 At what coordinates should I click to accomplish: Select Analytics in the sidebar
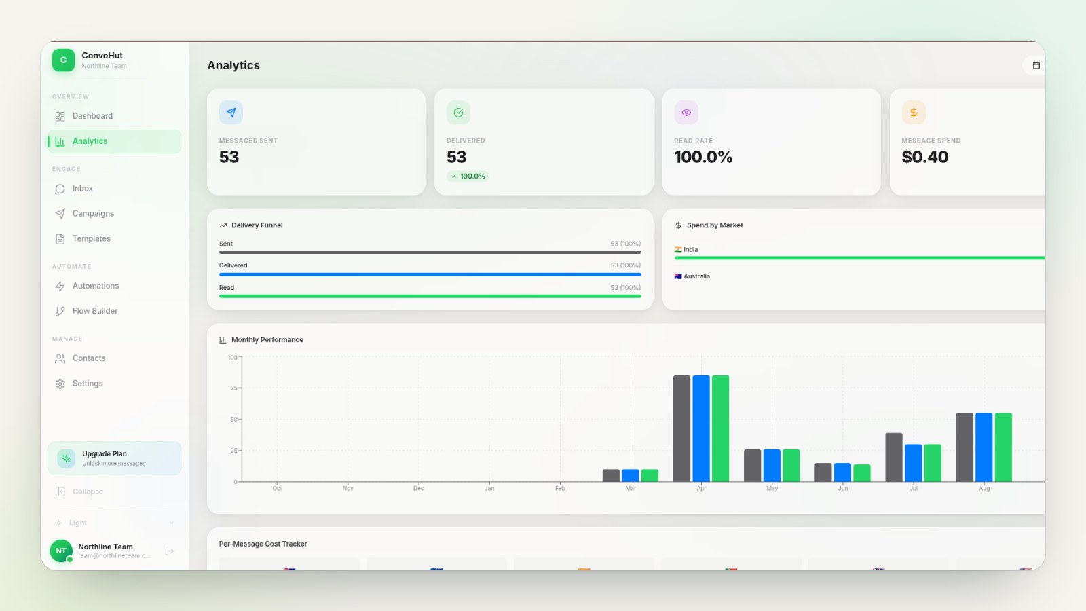tap(114, 141)
